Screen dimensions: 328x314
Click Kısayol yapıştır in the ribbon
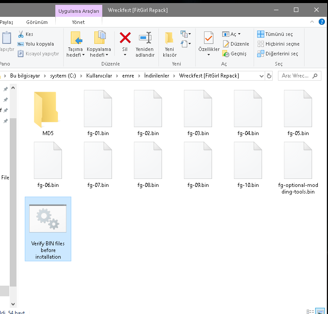pos(38,54)
